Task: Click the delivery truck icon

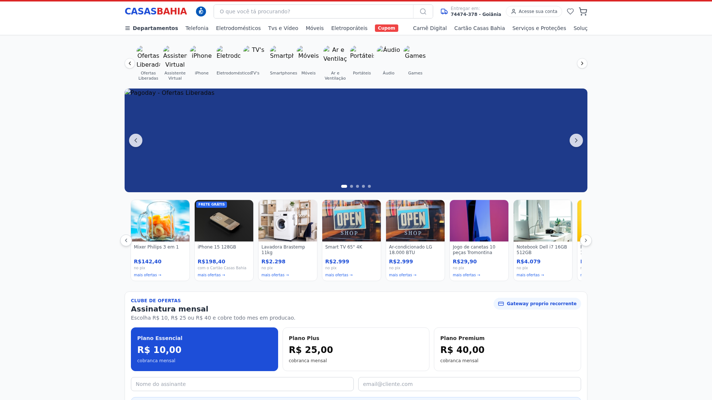Action: click(x=444, y=11)
